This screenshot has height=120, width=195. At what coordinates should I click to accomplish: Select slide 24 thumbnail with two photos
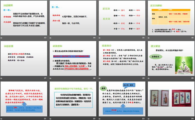(x=171, y=99)
